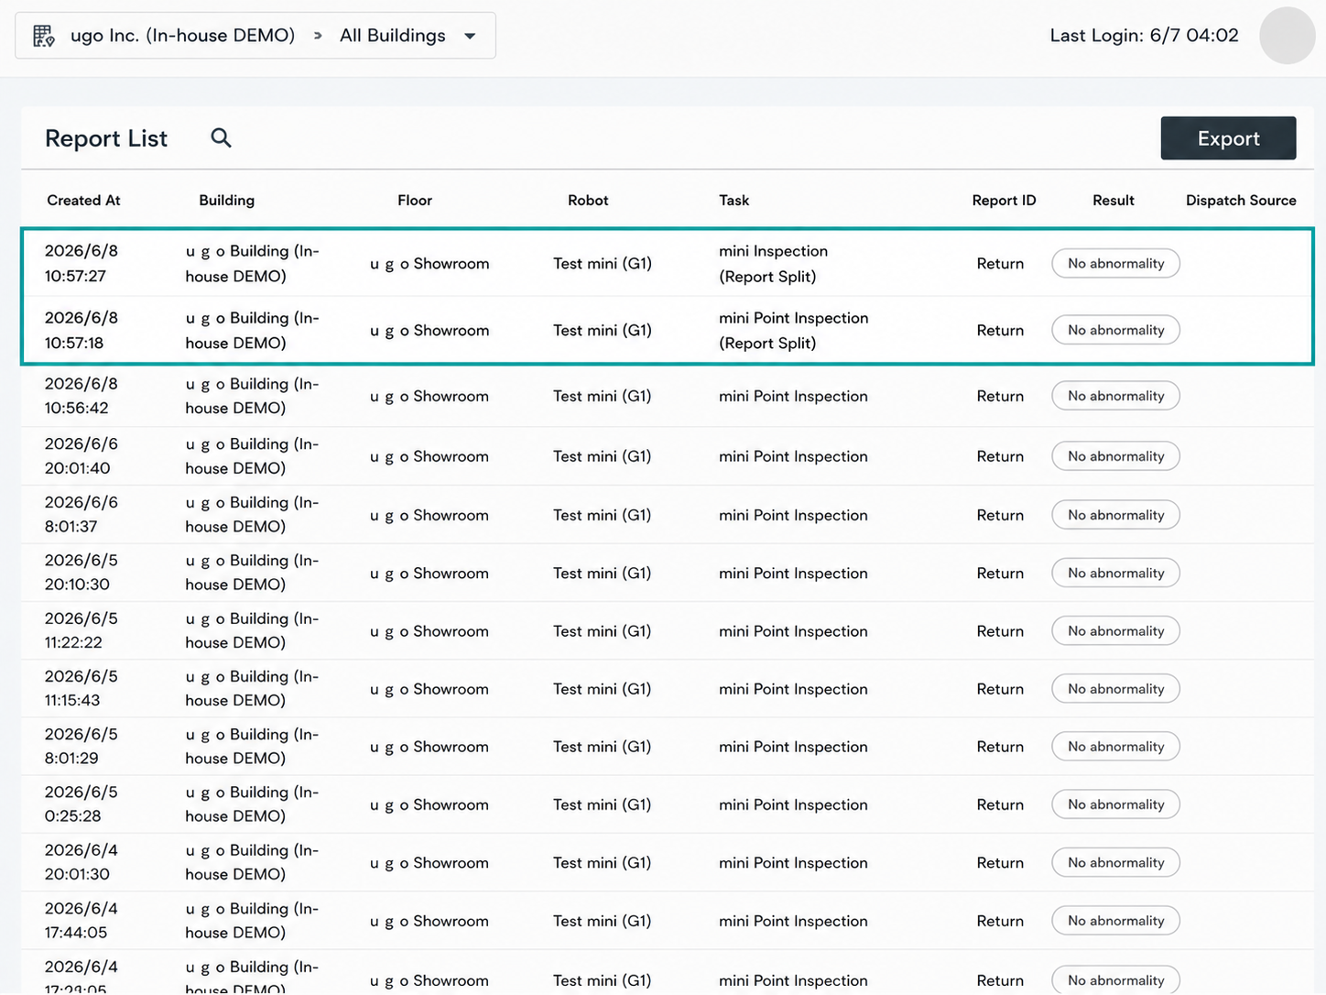Click the search magnifier icon

tap(221, 137)
